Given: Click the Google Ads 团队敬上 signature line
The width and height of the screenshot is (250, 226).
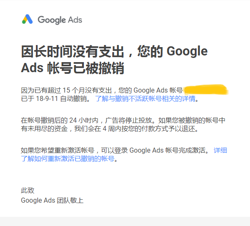Looking at the screenshot, I should 52,200.
